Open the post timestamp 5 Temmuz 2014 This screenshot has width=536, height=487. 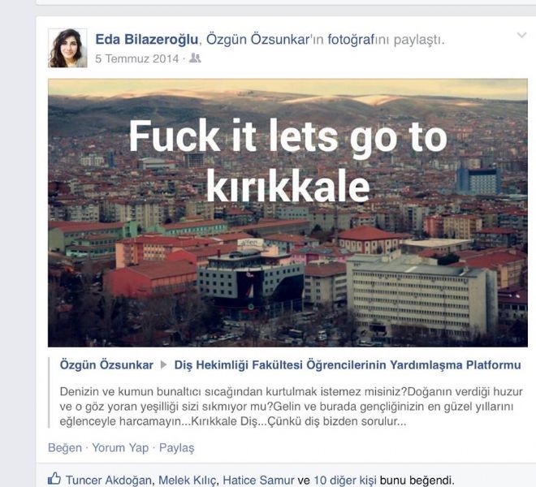(x=136, y=58)
